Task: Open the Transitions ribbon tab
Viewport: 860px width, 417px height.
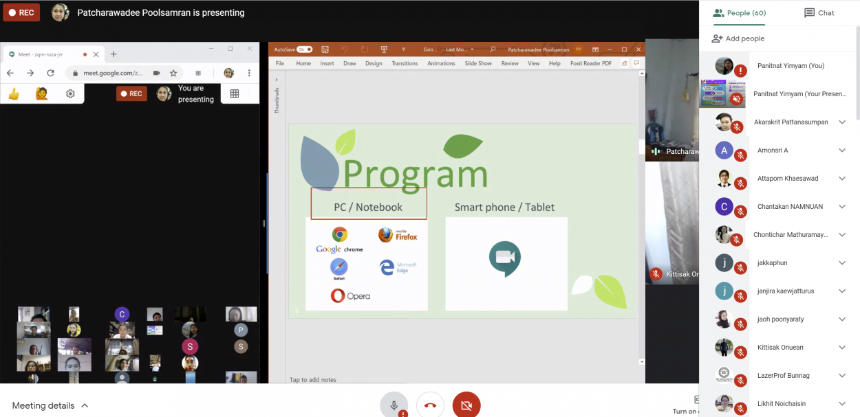Action: point(405,63)
